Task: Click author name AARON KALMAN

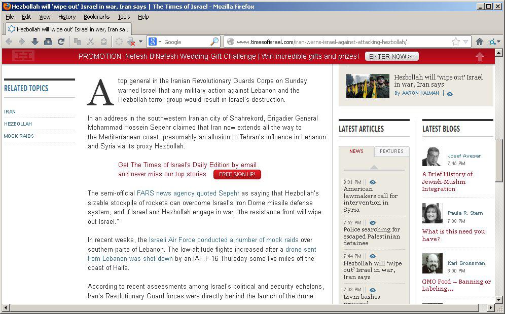Action: (420, 93)
